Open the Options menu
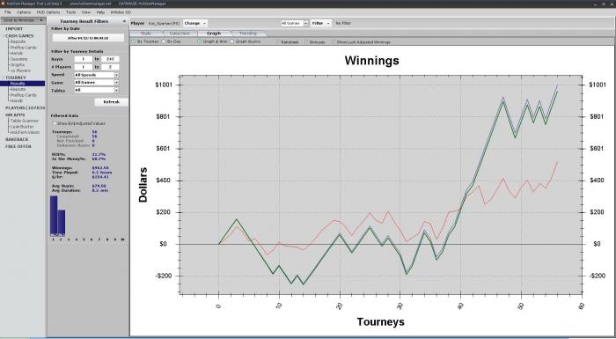 (24, 12)
